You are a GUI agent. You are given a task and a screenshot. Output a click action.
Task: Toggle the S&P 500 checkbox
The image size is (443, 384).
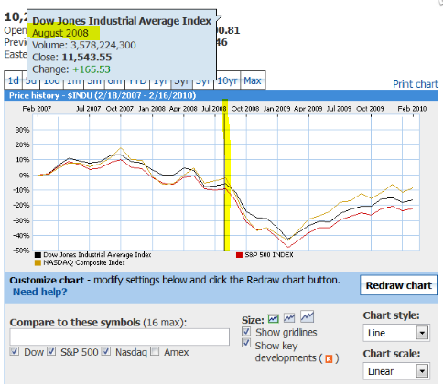tap(51, 351)
